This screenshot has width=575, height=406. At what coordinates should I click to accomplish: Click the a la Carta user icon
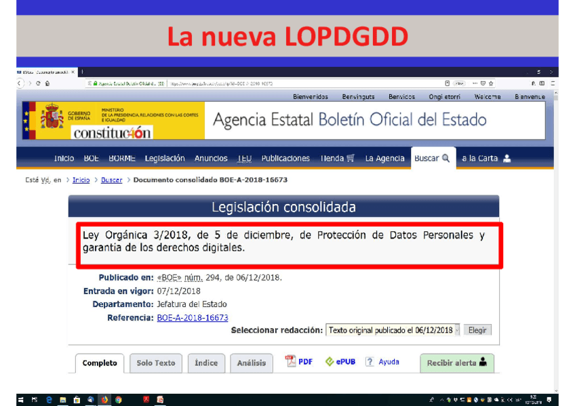click(x=507, y=159)
